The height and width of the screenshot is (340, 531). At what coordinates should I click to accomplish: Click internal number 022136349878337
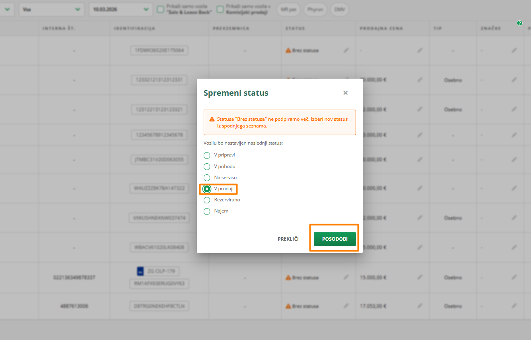(x=74, y=278)
